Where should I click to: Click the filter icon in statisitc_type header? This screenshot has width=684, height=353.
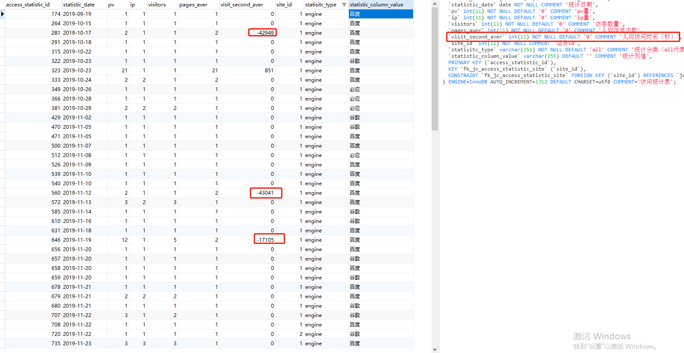click(344, 5)
